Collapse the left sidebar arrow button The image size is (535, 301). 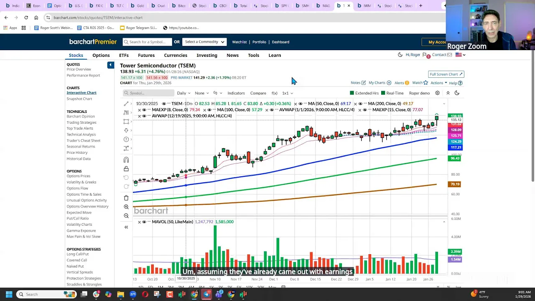pyautogui.click(x=110, y=65)
